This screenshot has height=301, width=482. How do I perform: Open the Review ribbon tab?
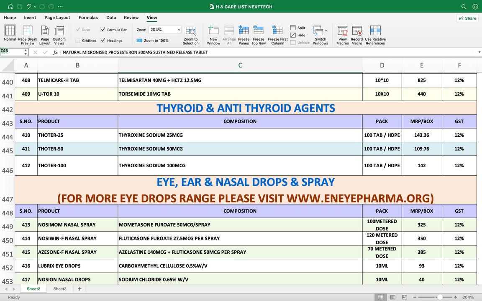[131, 18]
